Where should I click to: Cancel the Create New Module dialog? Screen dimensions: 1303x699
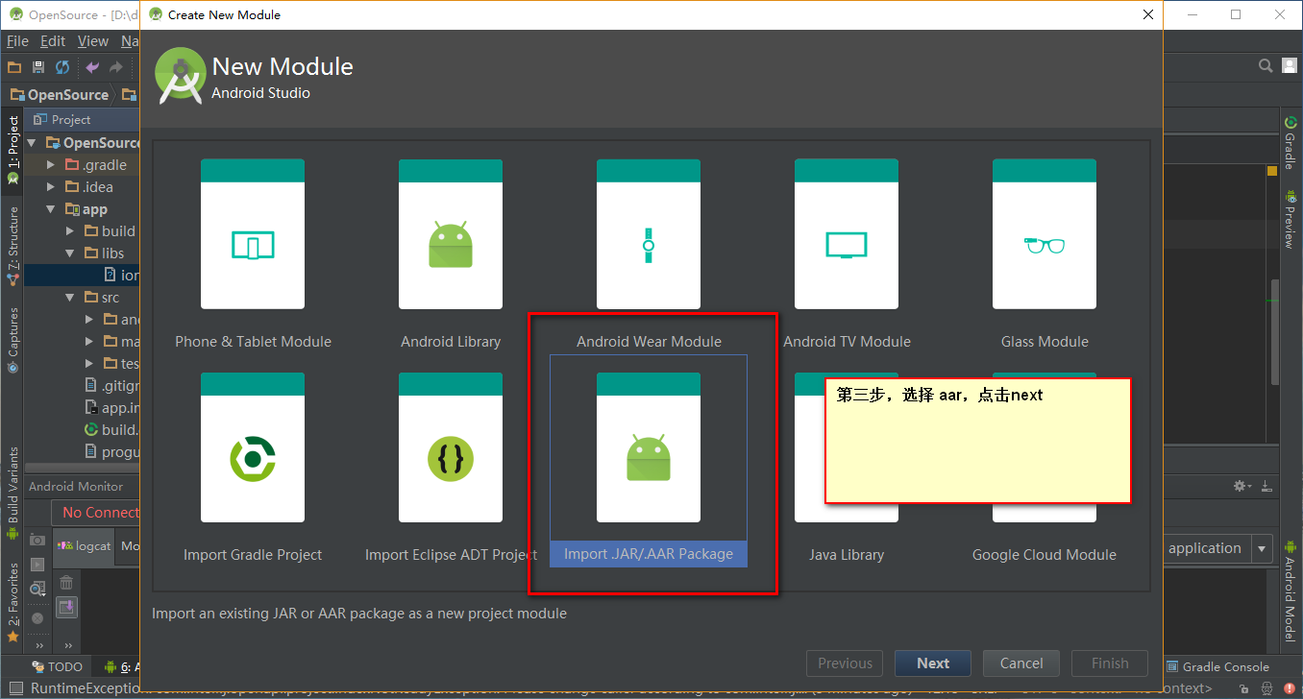pyautogui.click(x=1021, y=663)
